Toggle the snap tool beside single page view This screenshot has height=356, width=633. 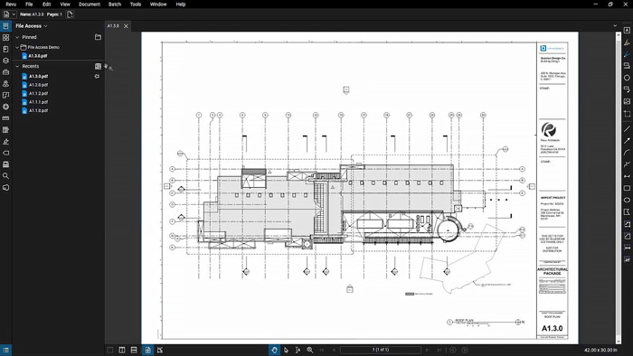(160, 350)
